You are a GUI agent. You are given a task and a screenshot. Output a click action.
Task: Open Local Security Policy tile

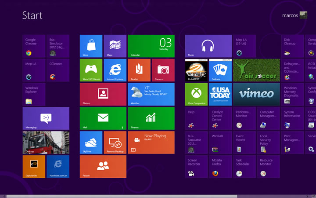tap(269, 143)
